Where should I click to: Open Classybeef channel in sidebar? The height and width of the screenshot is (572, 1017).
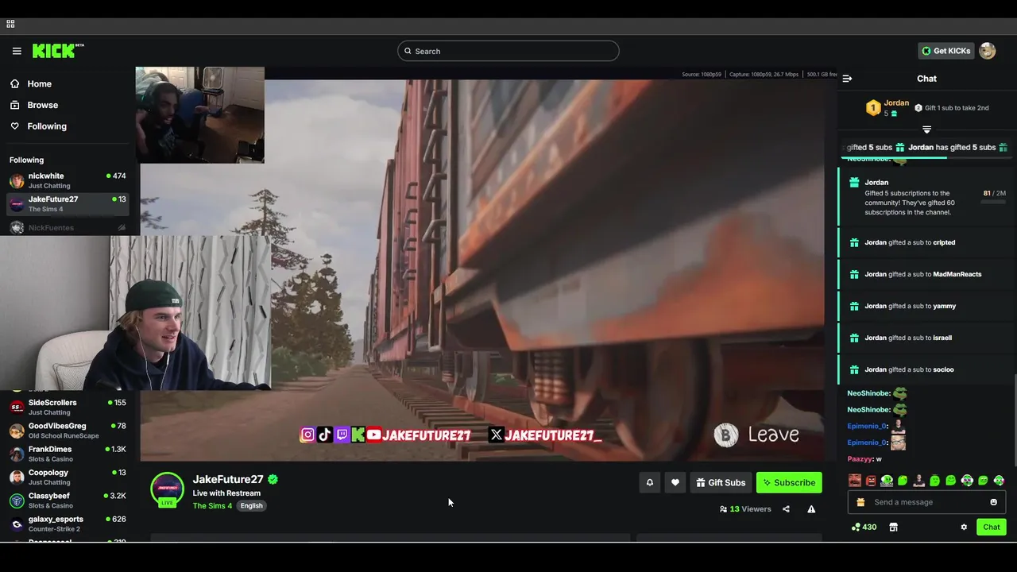coord(68,500)
